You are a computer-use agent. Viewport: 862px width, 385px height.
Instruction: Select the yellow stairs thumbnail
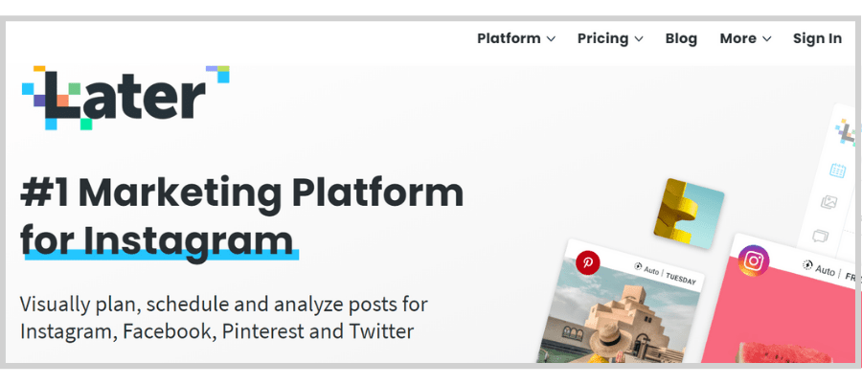coord(689,212)
